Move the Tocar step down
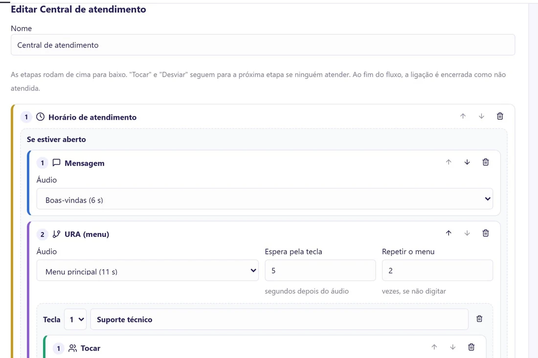This screenshot has height=358, width=538. point(452,347)
